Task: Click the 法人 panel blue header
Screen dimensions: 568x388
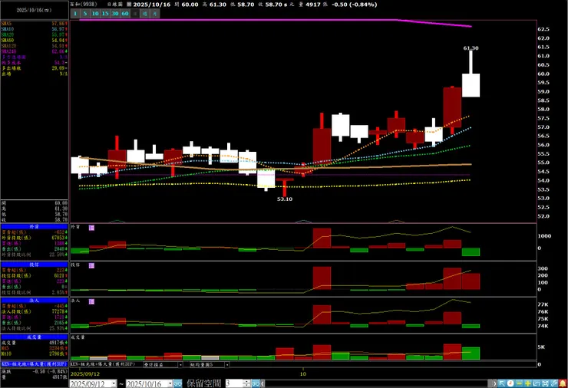Action: [x=34, y=301]
